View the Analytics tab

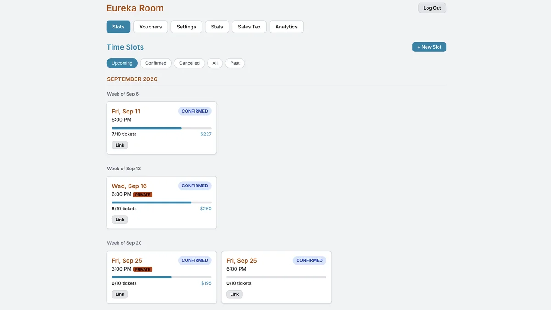[x=287, y=27]
